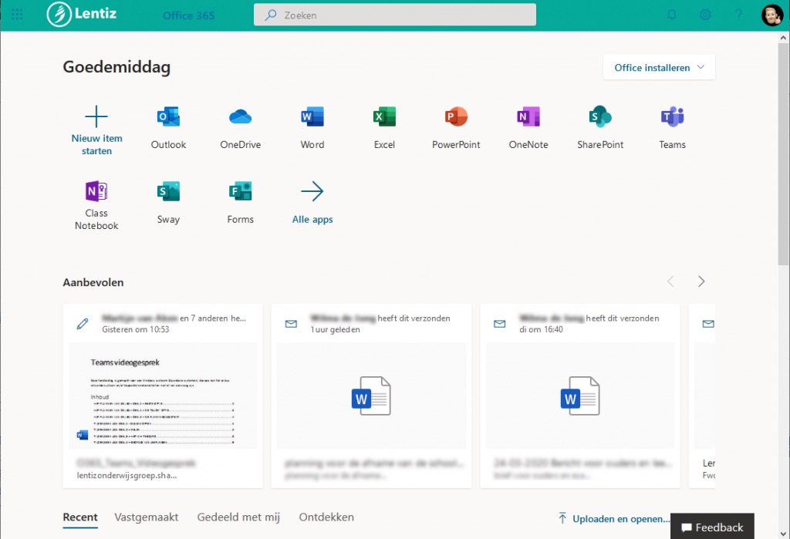Click the Lentiz logo
Image resolution: width=790 pixels, height=539 pixels.
point(82,14)
